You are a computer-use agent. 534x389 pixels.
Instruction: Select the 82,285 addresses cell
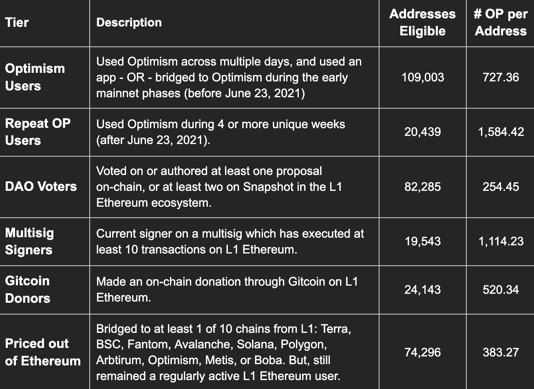click(423, 187)
